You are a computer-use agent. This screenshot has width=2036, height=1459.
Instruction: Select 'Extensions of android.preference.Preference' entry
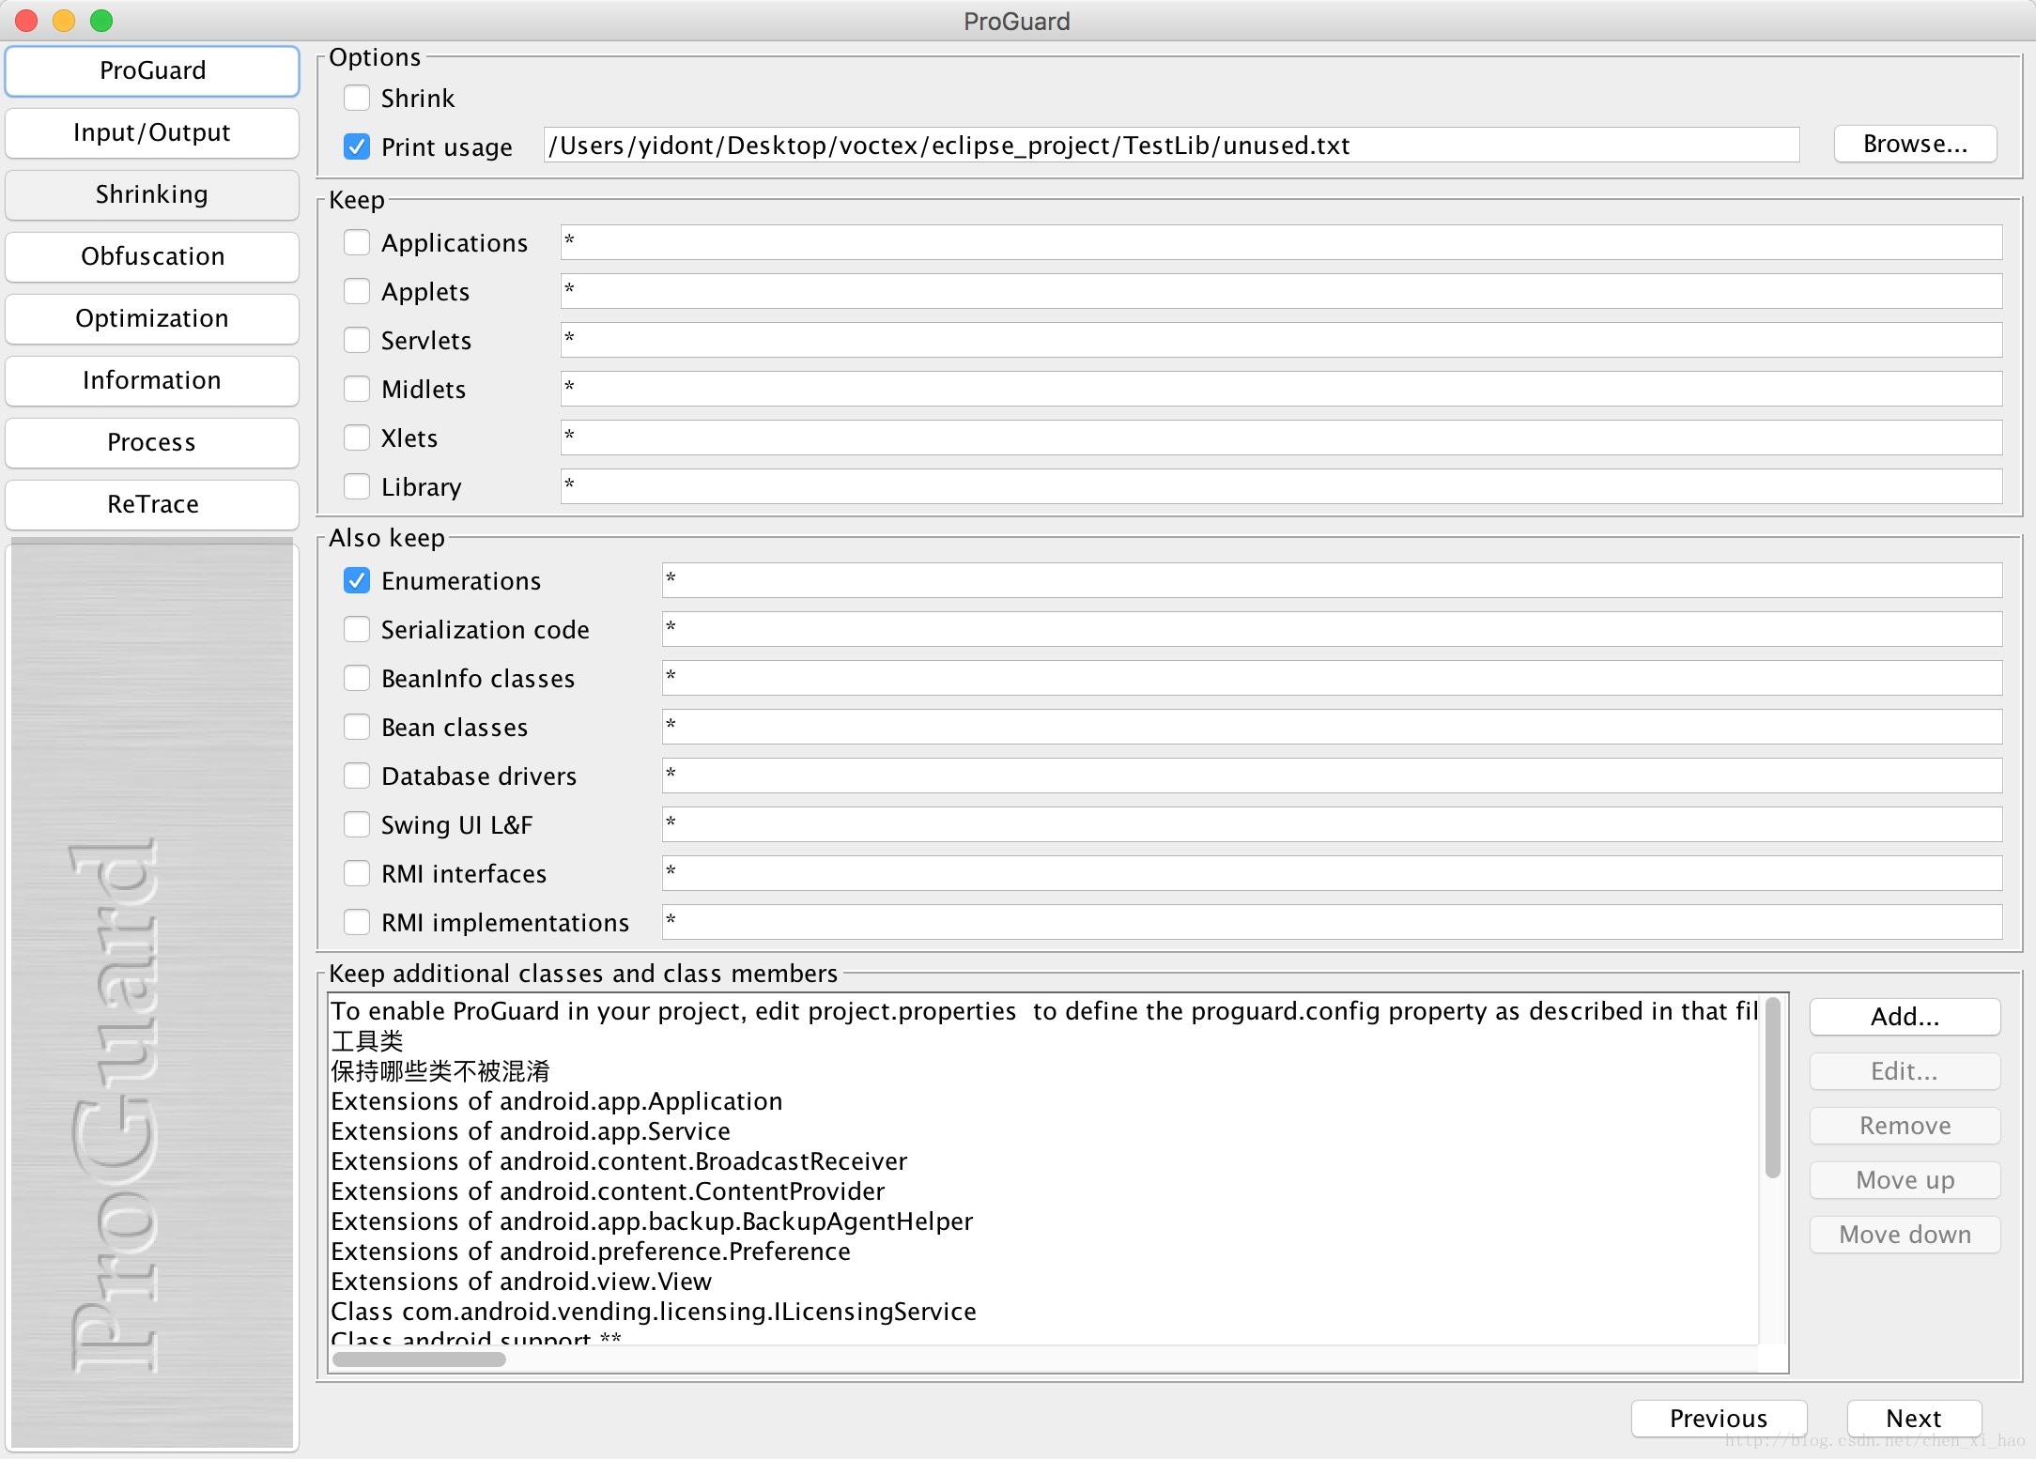tap(1044, 1252)
